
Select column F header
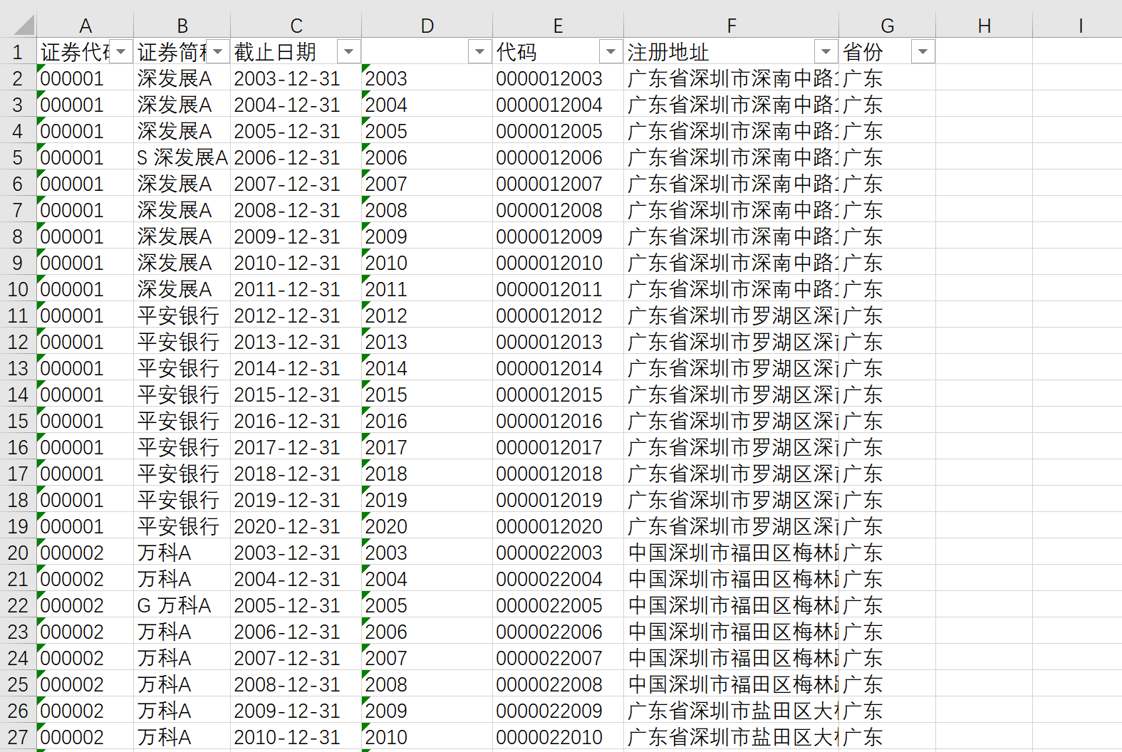click(x=732, y=26)
